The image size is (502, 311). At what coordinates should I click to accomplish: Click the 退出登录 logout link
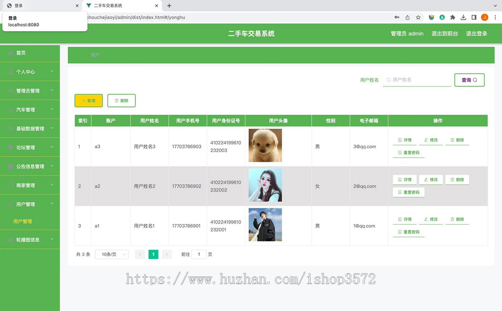pyautogui.click(x=476, y=33)
